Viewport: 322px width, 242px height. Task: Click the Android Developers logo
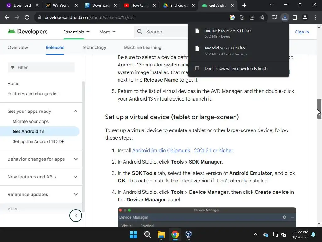tap(28, 32)
